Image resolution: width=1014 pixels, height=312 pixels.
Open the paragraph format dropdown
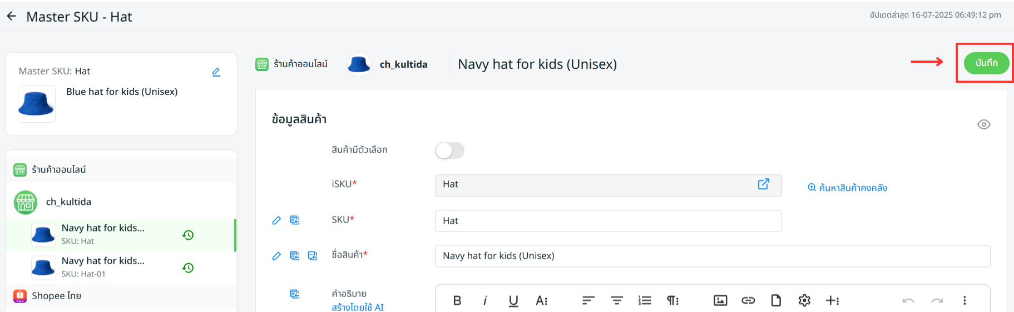pyautogui.click(x=672, y=300)
